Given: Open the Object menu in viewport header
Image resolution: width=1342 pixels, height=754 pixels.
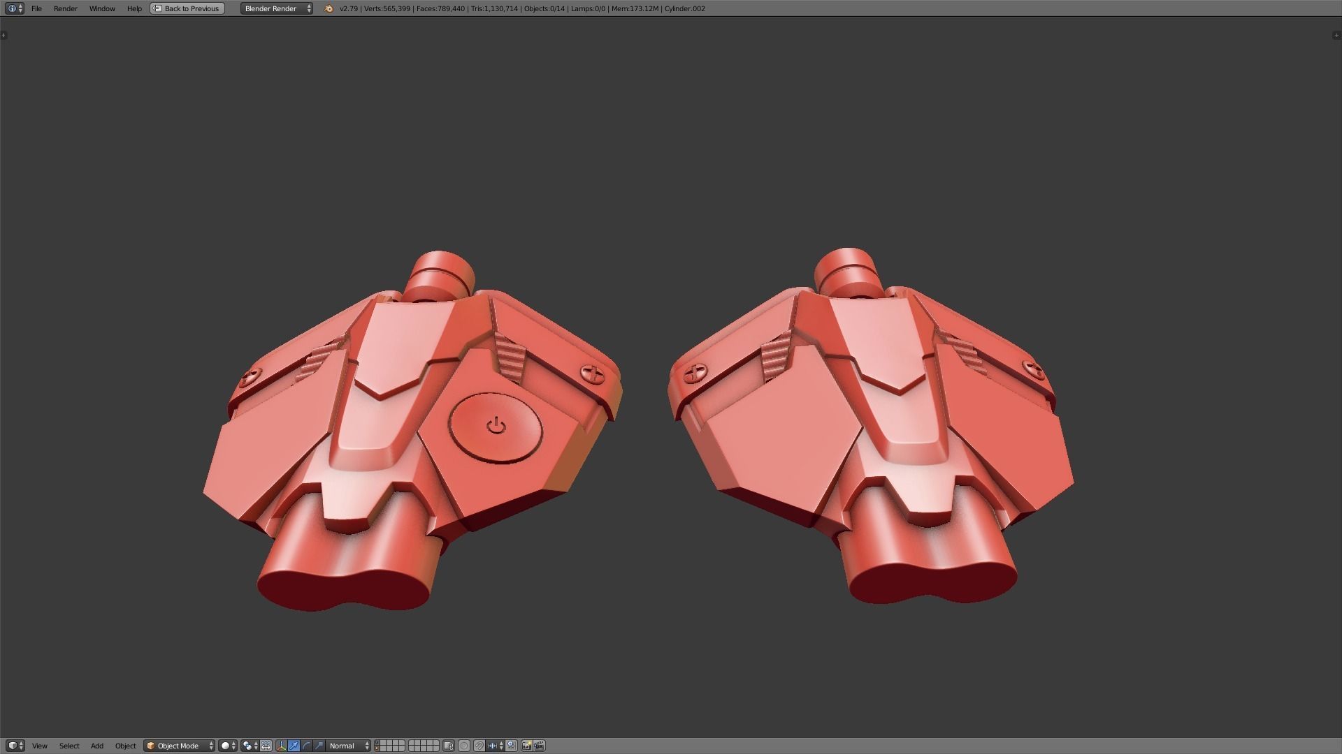Looking at the screenshot, I should click(x=126, y=746).
